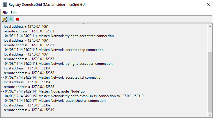Click the IceGrid window title icon
Screen dimensions: 213x118
click(x=5, y=5)
